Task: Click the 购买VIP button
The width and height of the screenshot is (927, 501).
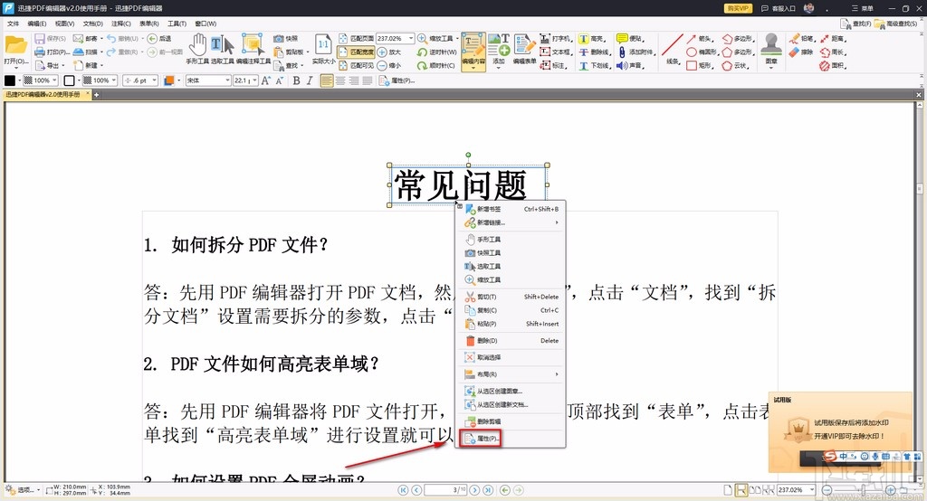Action: (738, 8)
